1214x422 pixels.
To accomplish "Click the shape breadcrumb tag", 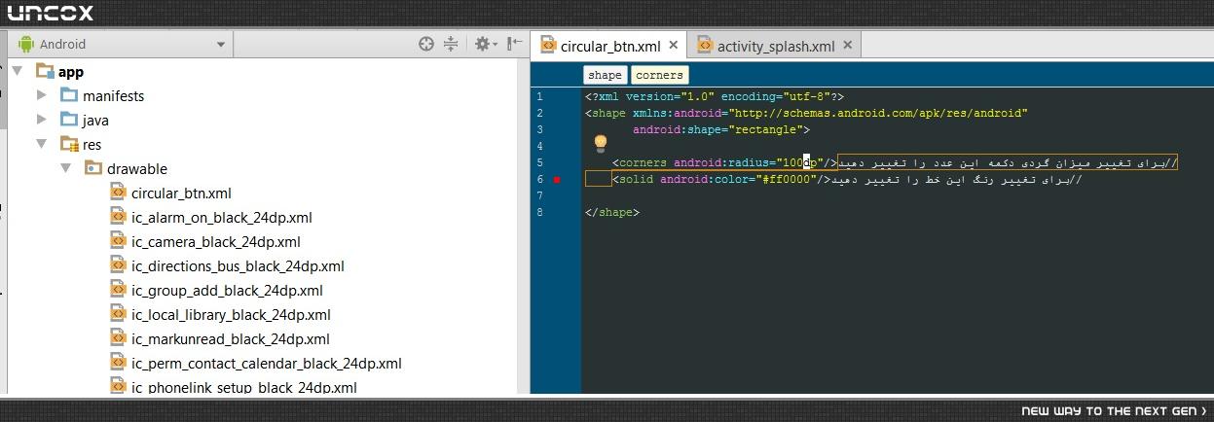I will pos(605,75).
